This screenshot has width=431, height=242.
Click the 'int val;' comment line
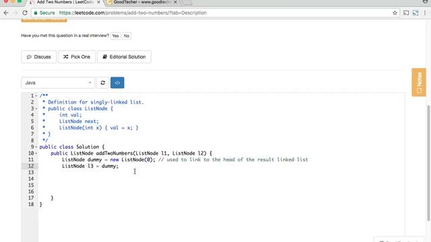coord(70,115)
